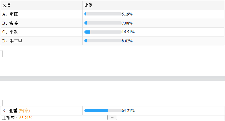Screen dimensions: 225x121
Task: Click the plus button at the bottom
Action: [112, 117]
